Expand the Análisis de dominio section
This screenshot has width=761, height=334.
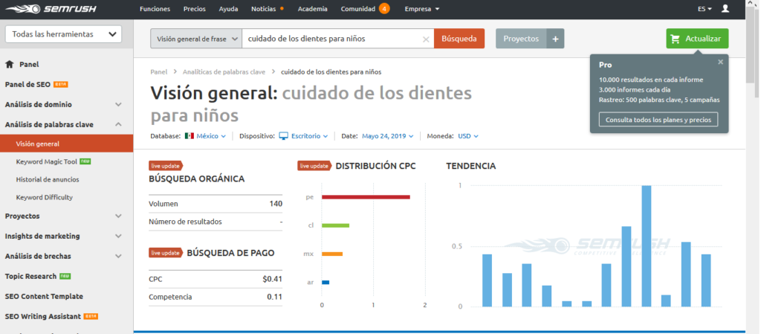coord(118,105)
